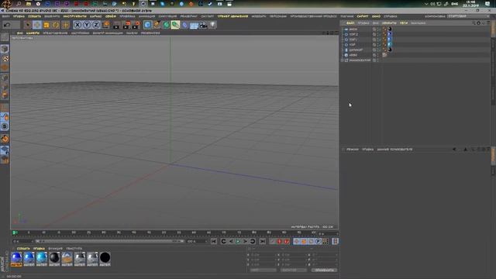Switch to Texture mode icon
The image size is (496, 279).
[x=5, y=59]
